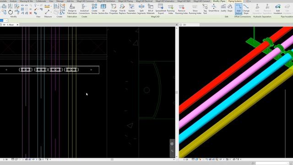Click the SpreadSheet Export tool
This screenshot has height=165, width=293.
tap(161, 9)
